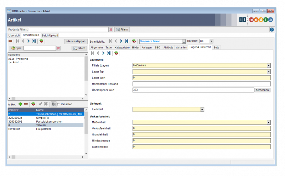Viewport: 285px width, 176px height.
Task: Click the green plus icon to add article
Action: pos(20,104)
